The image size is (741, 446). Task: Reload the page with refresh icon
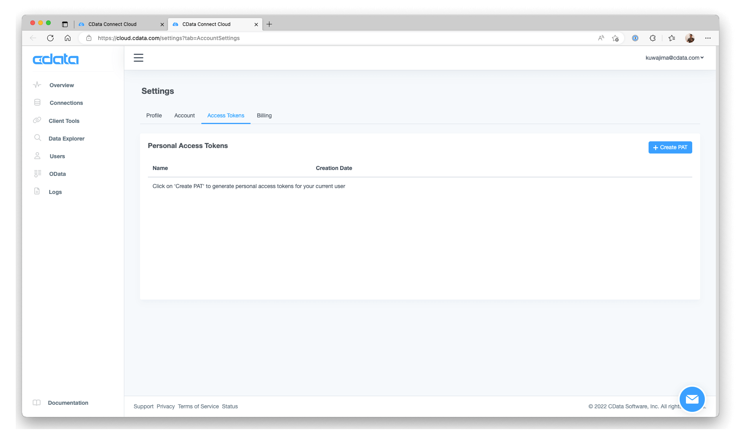coord(50,38)
